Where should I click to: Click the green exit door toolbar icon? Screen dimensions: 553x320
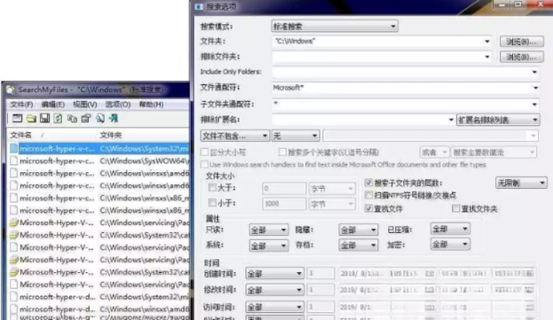[114, 119]
